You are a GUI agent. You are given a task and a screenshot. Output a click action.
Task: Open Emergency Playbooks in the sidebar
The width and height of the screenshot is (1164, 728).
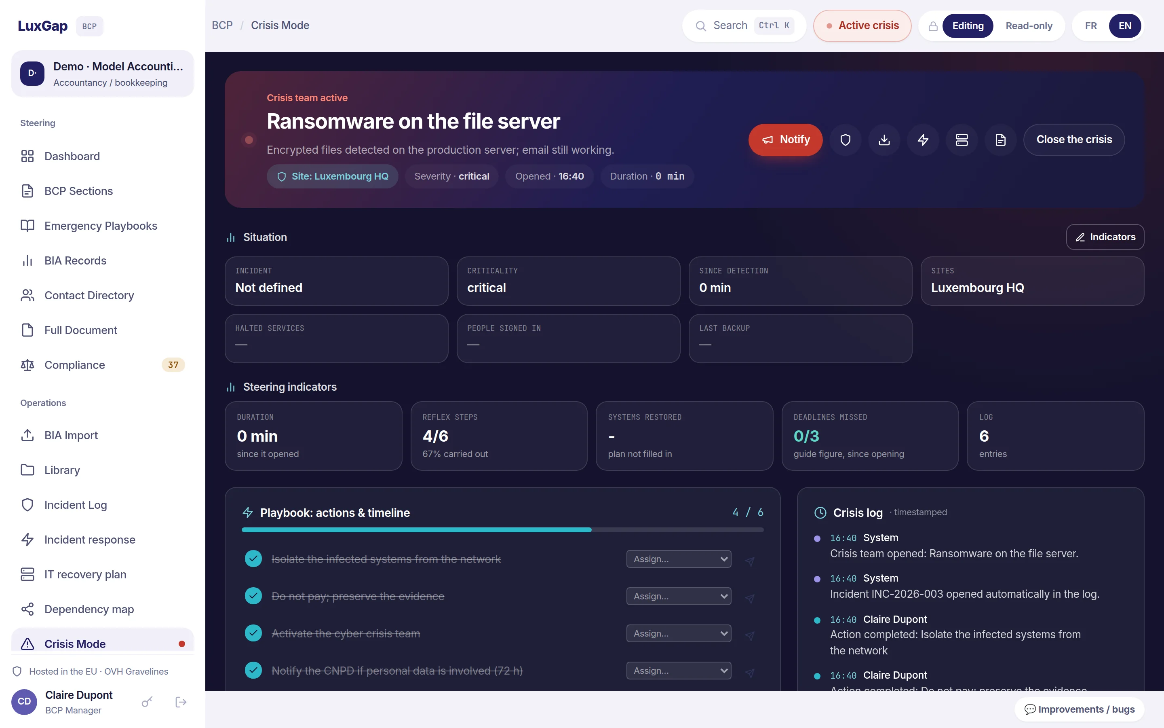[102, 226]
